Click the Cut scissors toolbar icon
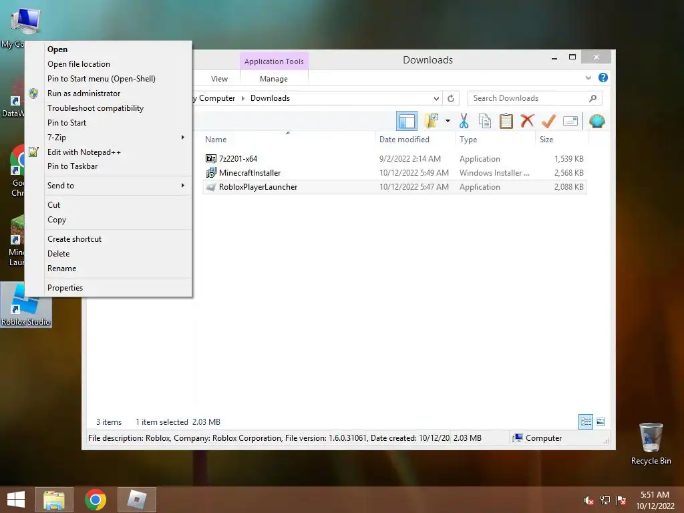The width and height of the screenshot is (684, 513). coord(464,121)
